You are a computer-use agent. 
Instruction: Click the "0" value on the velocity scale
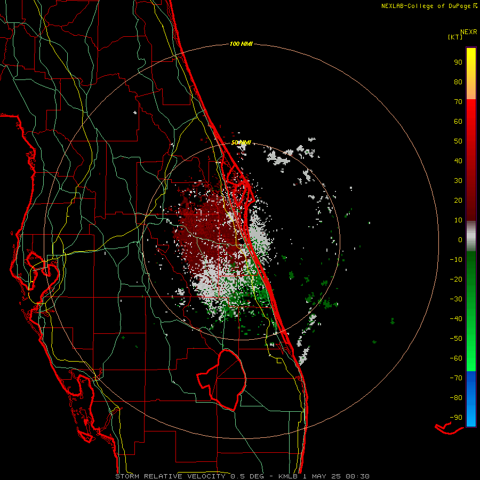[x=460, y=240]
